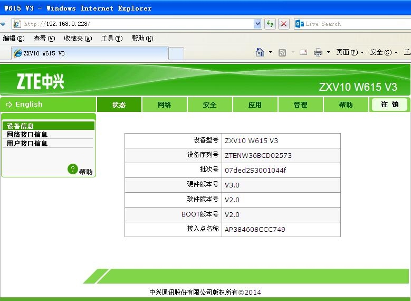Click the device model value ZXV10 W615 V3
The image size is (411, 301).
(x=251, y=141)
